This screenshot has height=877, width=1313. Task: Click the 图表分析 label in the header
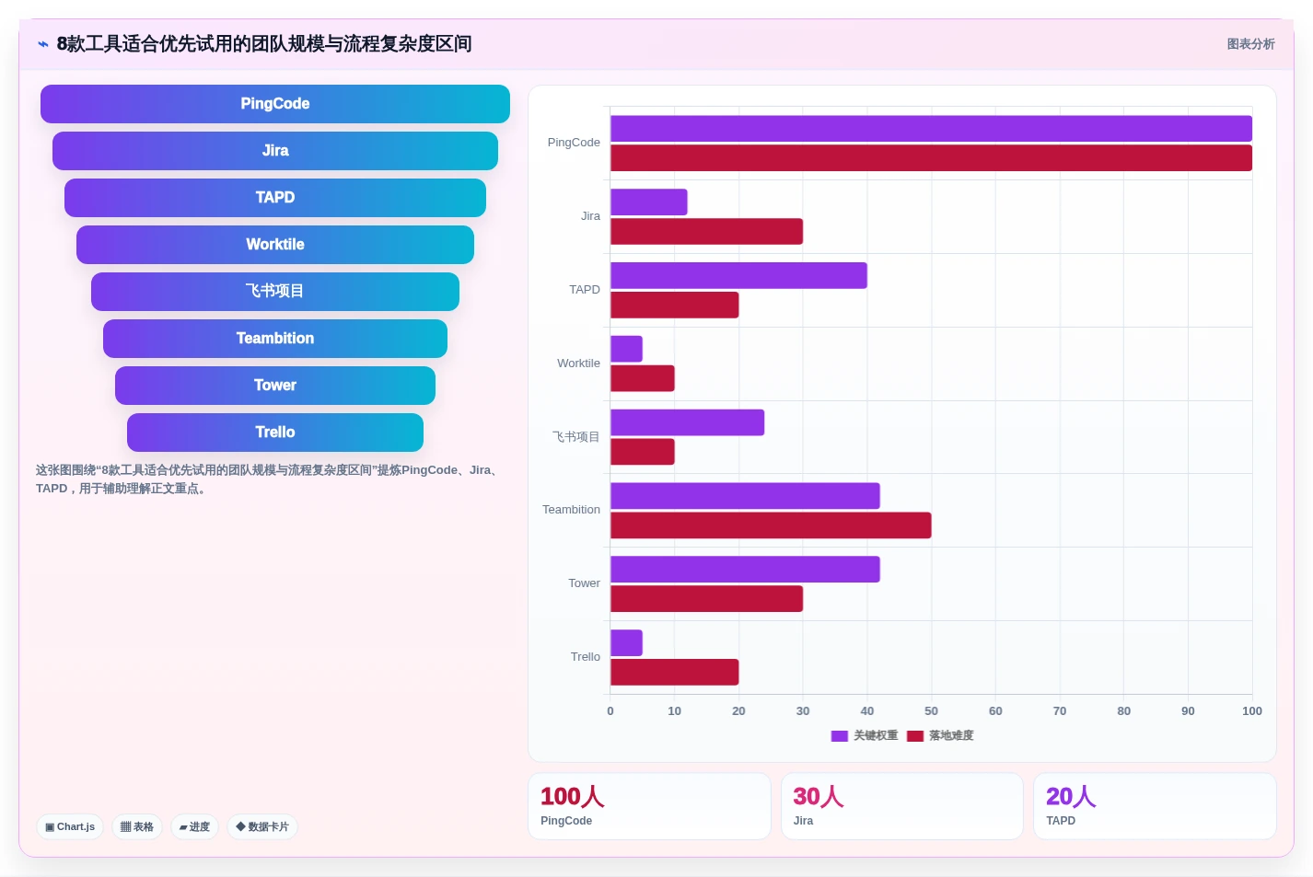(x=1250, y=44)
